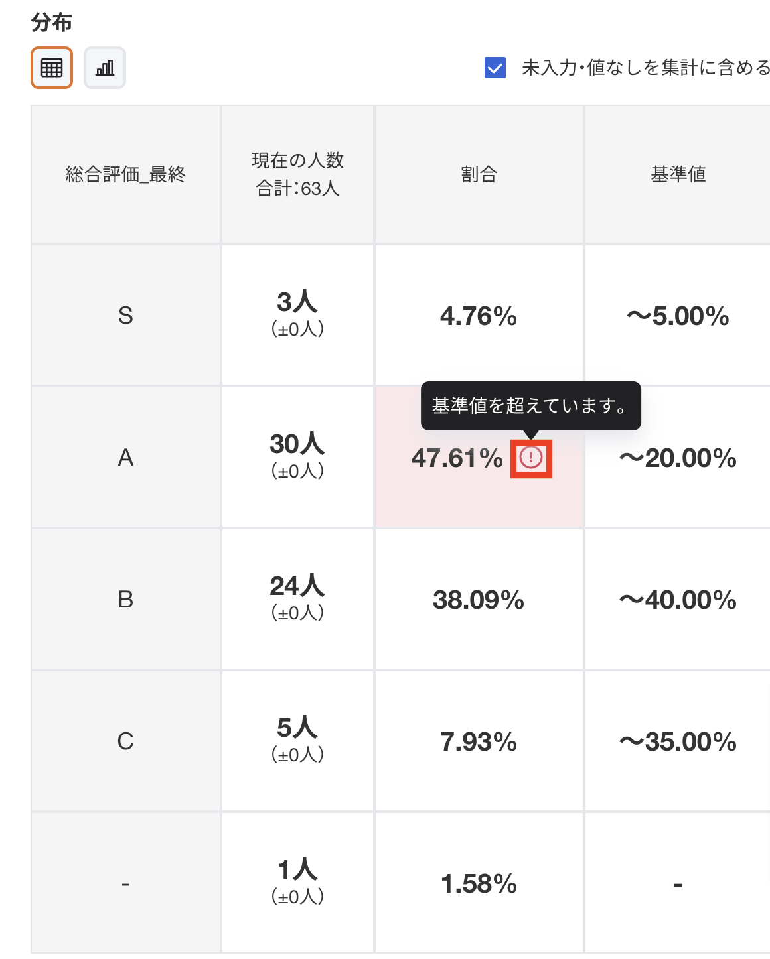Screen dimensions: 770x959
Task: Select the C rating row label
Action: pos(125,741)
